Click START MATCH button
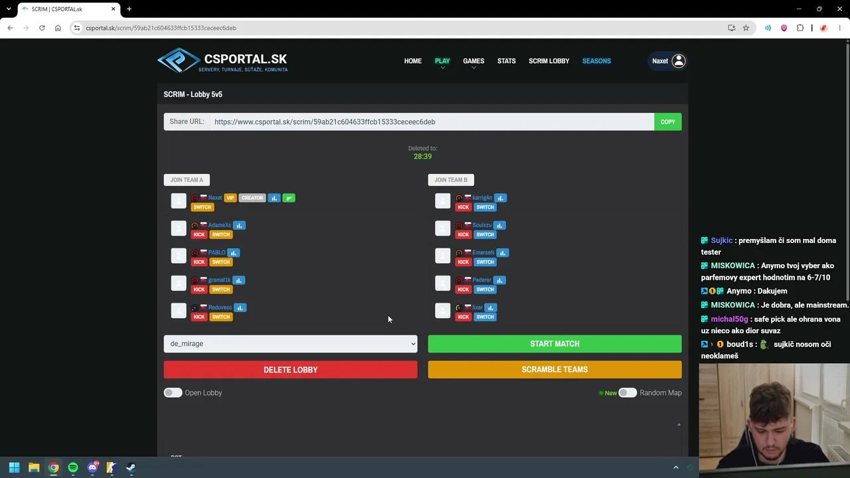850x478 pixels. [555, 344]
